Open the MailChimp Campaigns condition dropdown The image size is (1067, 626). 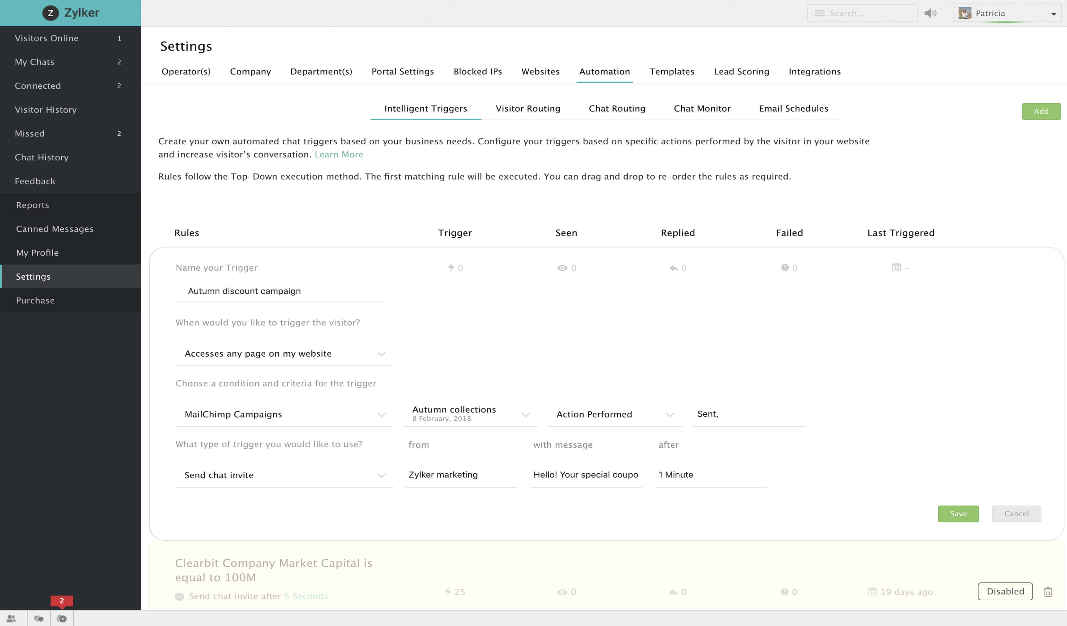click(284, 414)
